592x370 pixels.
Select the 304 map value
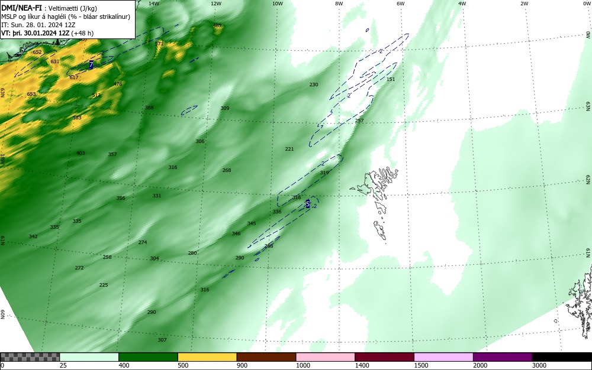(x=155, y=258)
